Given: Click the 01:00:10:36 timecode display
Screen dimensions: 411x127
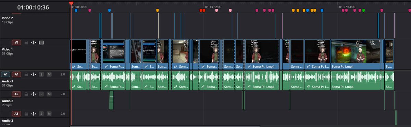Looking at the screenshot, I should [x=33, y=7].
